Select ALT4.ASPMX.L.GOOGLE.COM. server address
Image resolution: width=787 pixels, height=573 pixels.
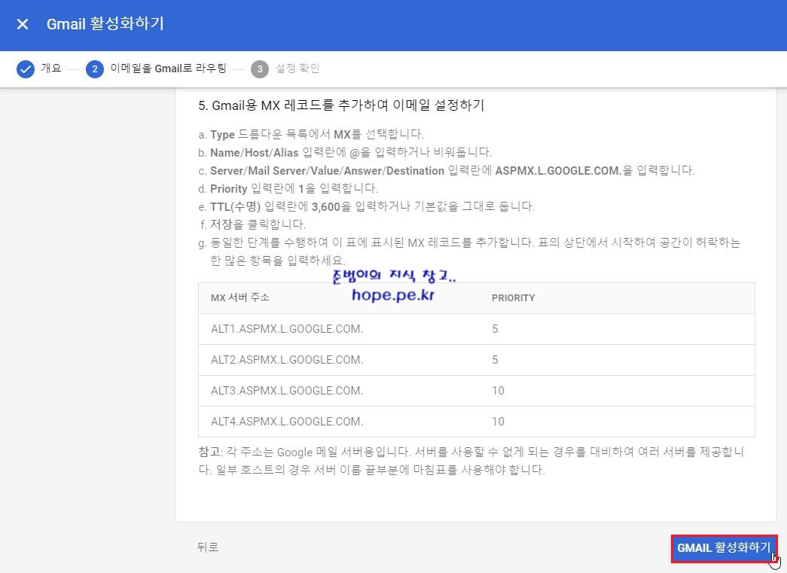pyautogui.click(x=287, y=422)
